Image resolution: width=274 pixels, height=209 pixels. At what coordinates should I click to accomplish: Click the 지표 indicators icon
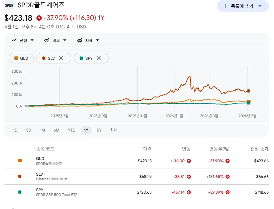pyautogui.click(x=80, y=40)
